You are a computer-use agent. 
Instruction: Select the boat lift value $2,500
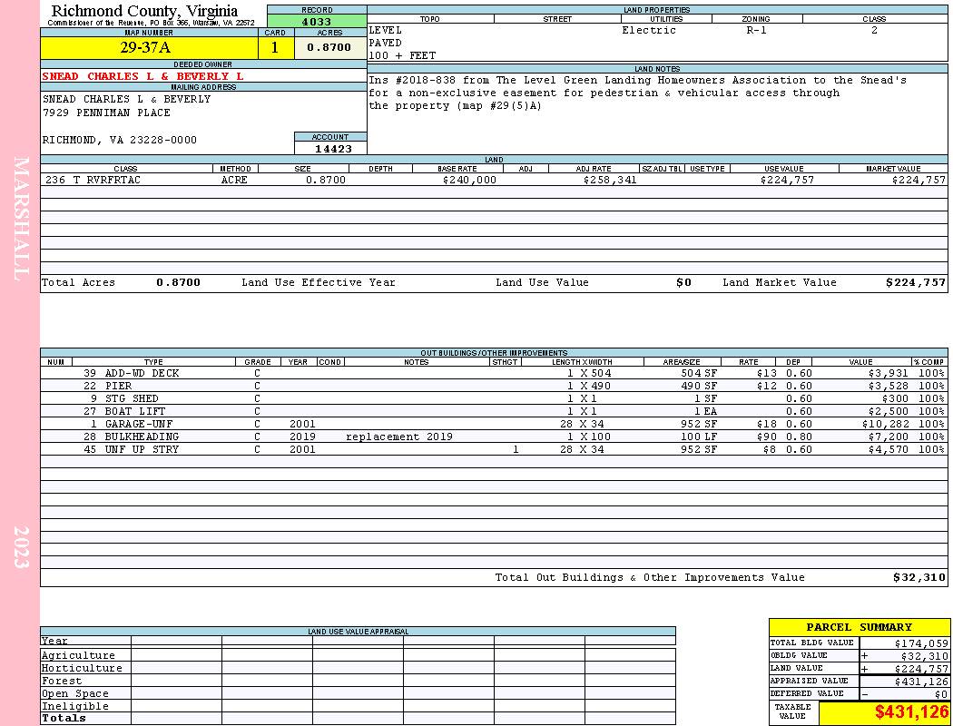[x=888, y=412]
